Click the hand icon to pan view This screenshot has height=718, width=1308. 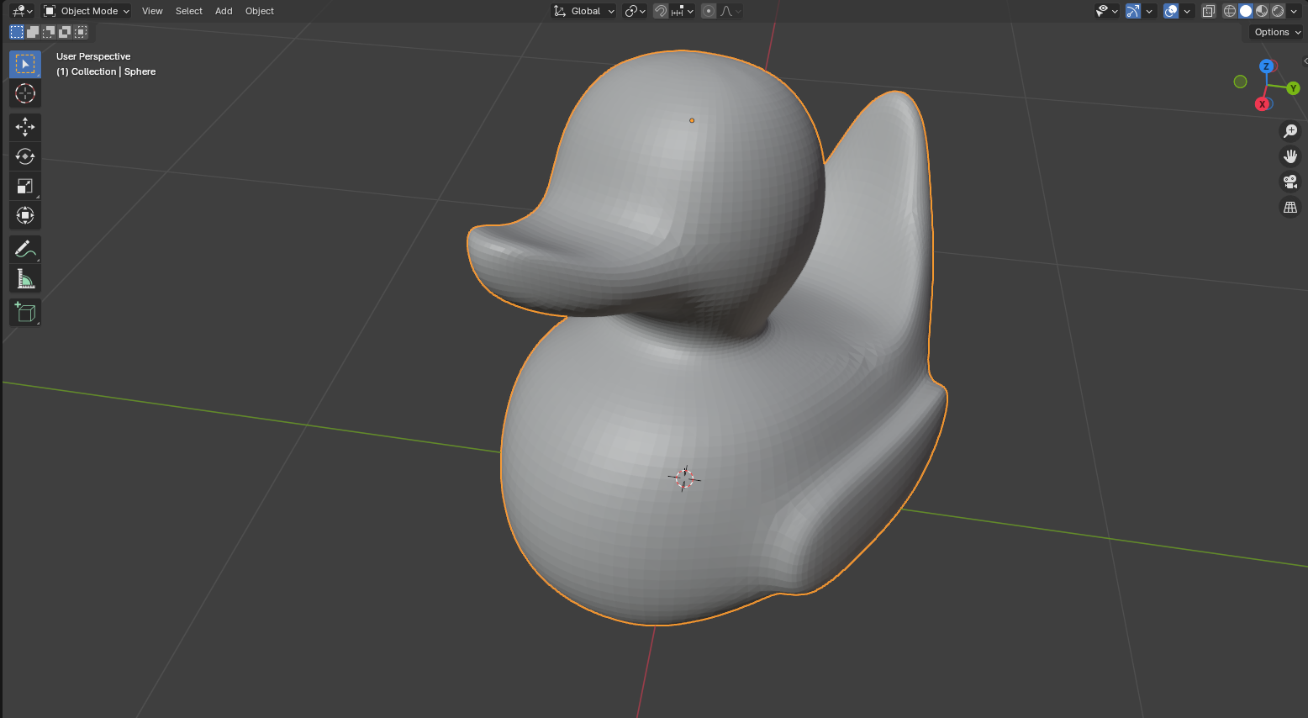coord(1290,156)
